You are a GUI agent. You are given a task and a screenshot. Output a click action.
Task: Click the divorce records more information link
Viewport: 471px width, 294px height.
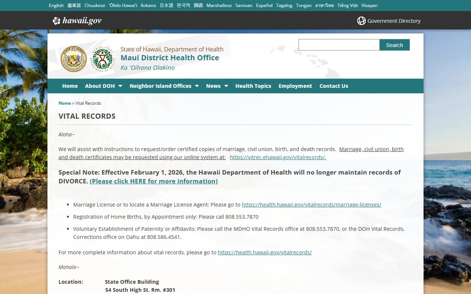tap(153, 181)
